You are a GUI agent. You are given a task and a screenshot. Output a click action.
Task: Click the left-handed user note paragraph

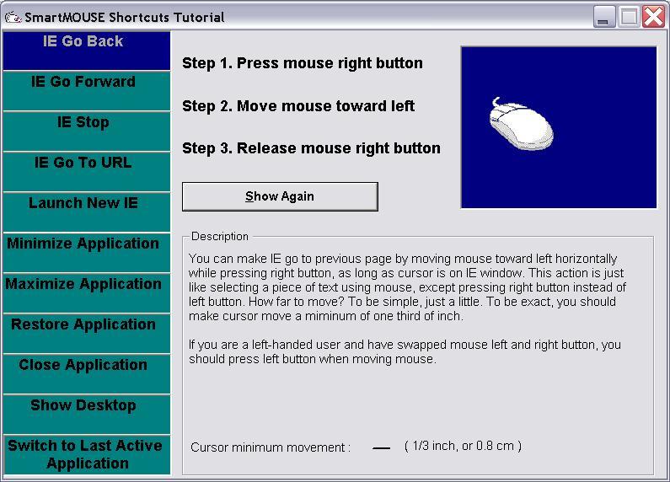pyautogui.click(x=405, y=351)
